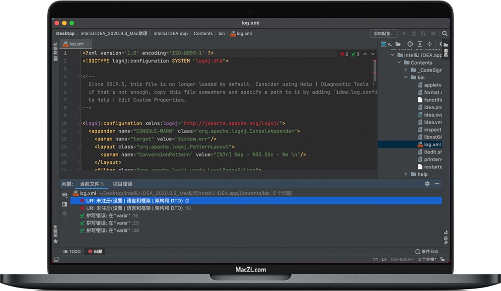Image resolution: width=501 pixels, height=291 pixels.
Task: Click the crosshair icon to locate opened file
Action: pos(411,44)
